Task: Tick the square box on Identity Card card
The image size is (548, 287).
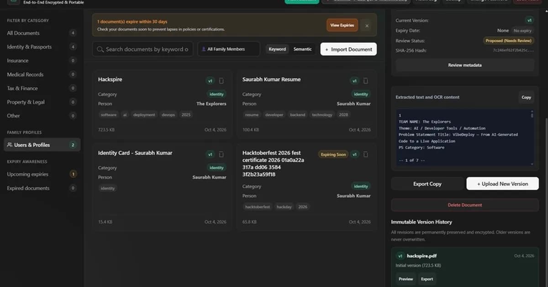Action: click(x=221, y=154)
